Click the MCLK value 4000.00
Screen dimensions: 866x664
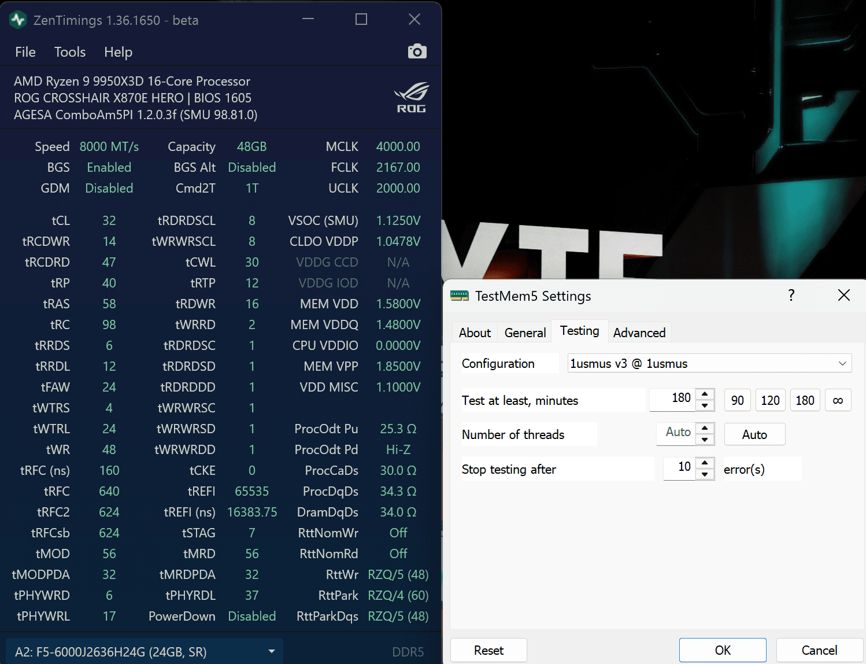pyautogui.click(x=398, y=147)
